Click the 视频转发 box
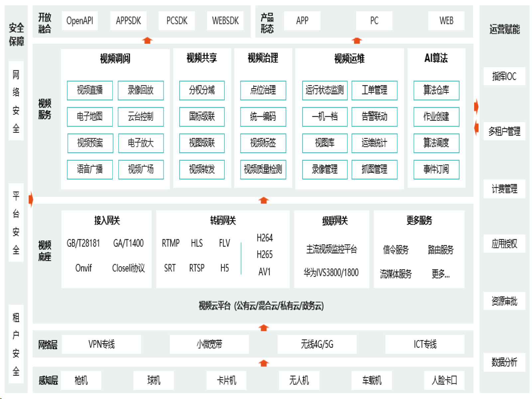 pyautogui.click(x=202, y=170)
